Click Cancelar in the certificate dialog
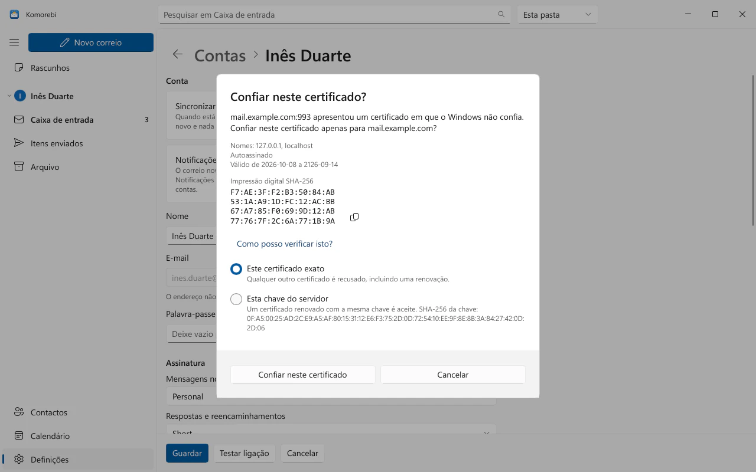The width and height of the screenshot is (756, 472). [x=453, y=375]
